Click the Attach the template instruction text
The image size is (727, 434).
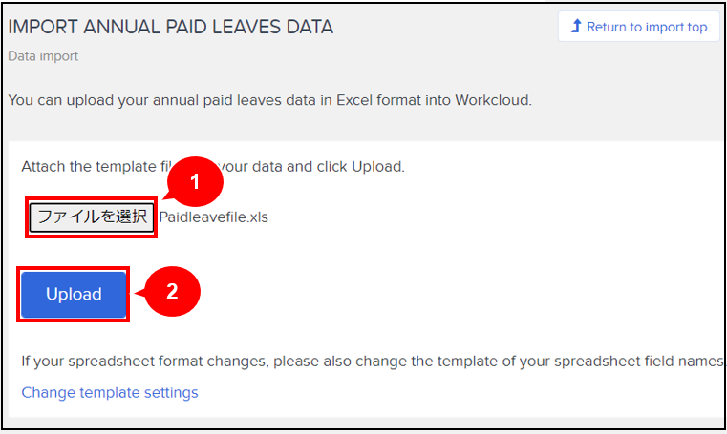(x=213, y=167)
